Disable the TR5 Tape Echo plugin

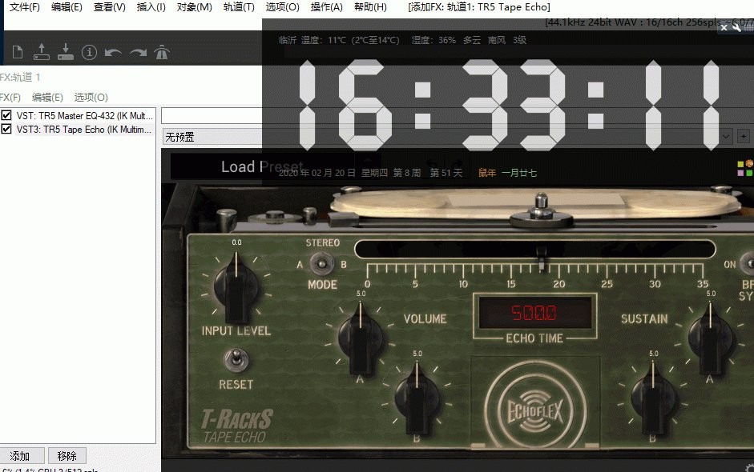point(7,130)
